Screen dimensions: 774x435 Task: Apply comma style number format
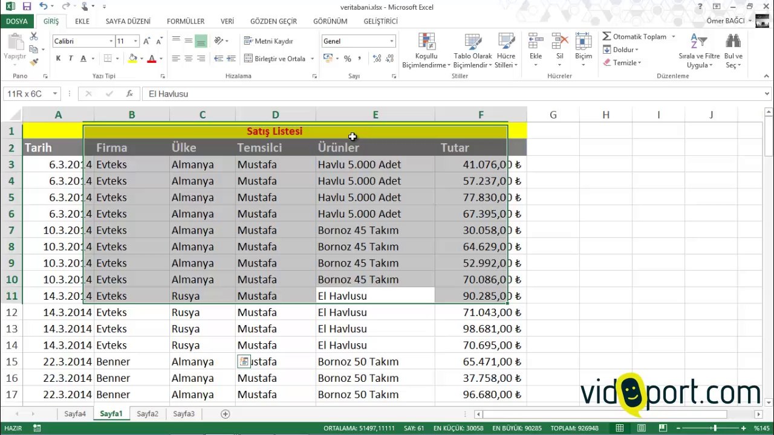(x=360, y=59)
